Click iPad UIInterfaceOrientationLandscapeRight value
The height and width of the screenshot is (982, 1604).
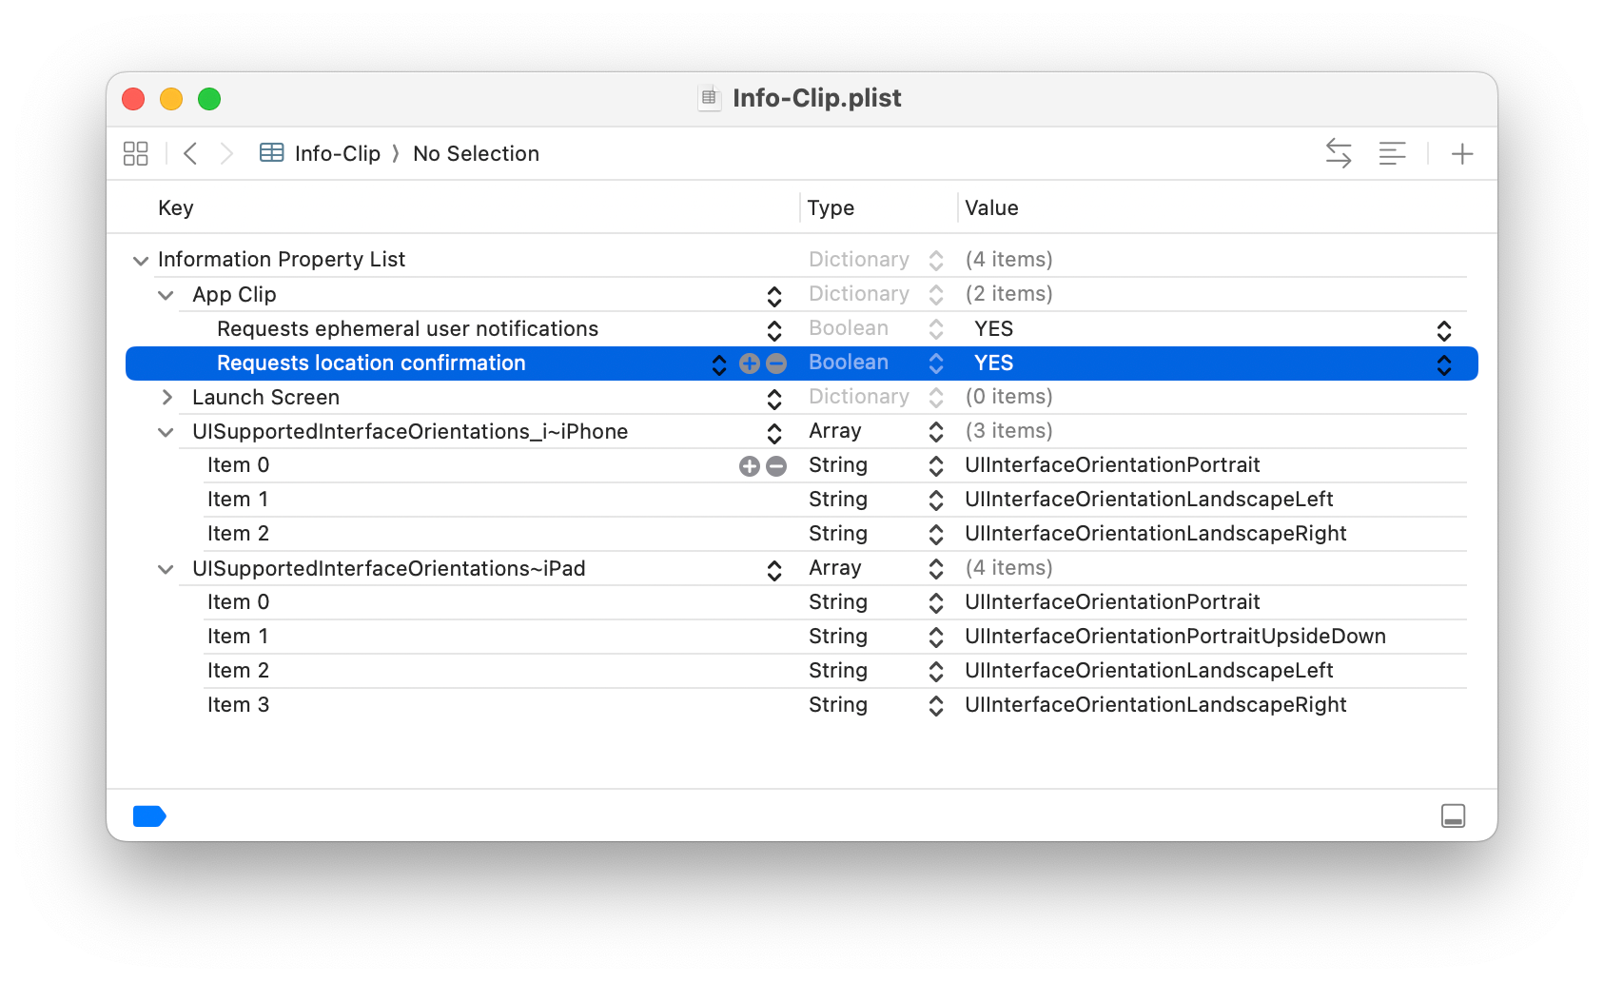point(1156,705)
